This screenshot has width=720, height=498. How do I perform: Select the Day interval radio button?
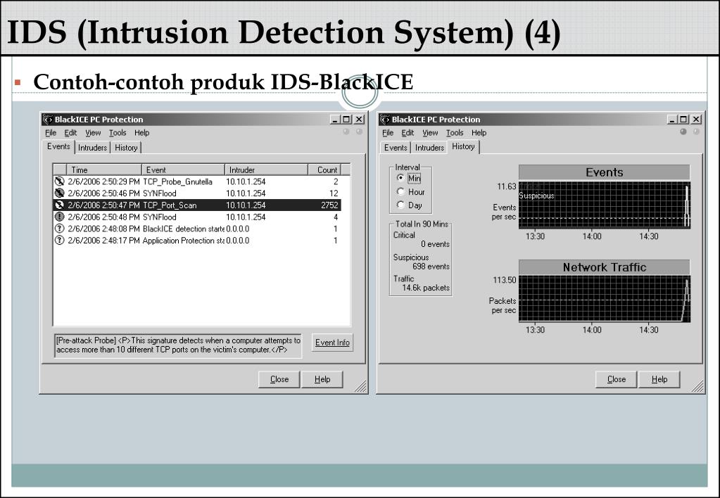pos(400,205)
